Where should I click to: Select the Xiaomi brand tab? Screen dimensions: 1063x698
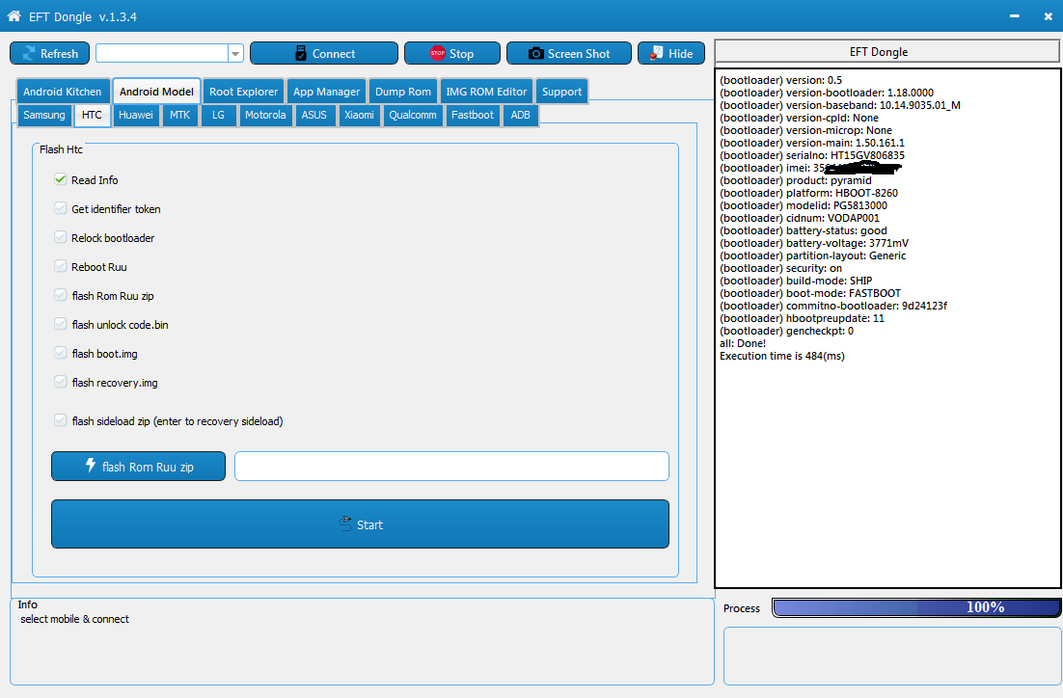click(x=359, y=115)
